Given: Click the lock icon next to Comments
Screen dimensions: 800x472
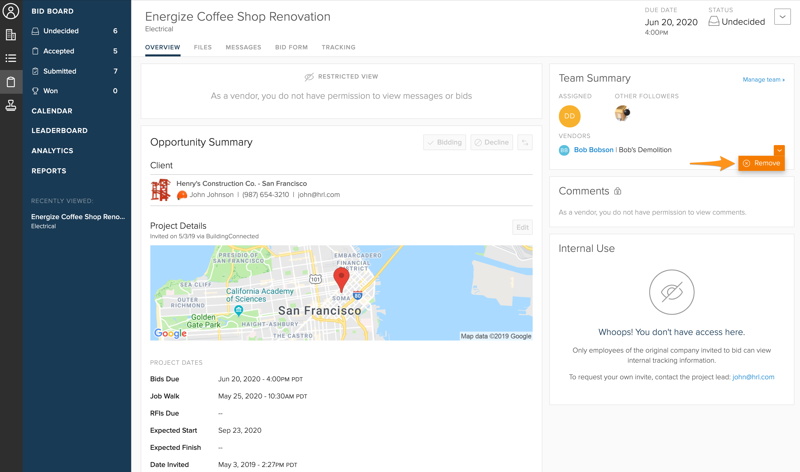Looking at the screenshot, I should pyautogui.click(x=617, y=191).
